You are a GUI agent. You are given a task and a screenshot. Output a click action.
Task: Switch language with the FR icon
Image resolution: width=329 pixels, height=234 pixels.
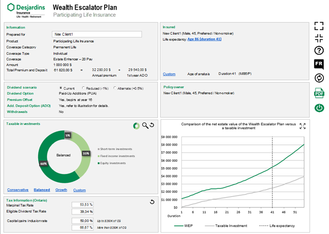[319, 64]
